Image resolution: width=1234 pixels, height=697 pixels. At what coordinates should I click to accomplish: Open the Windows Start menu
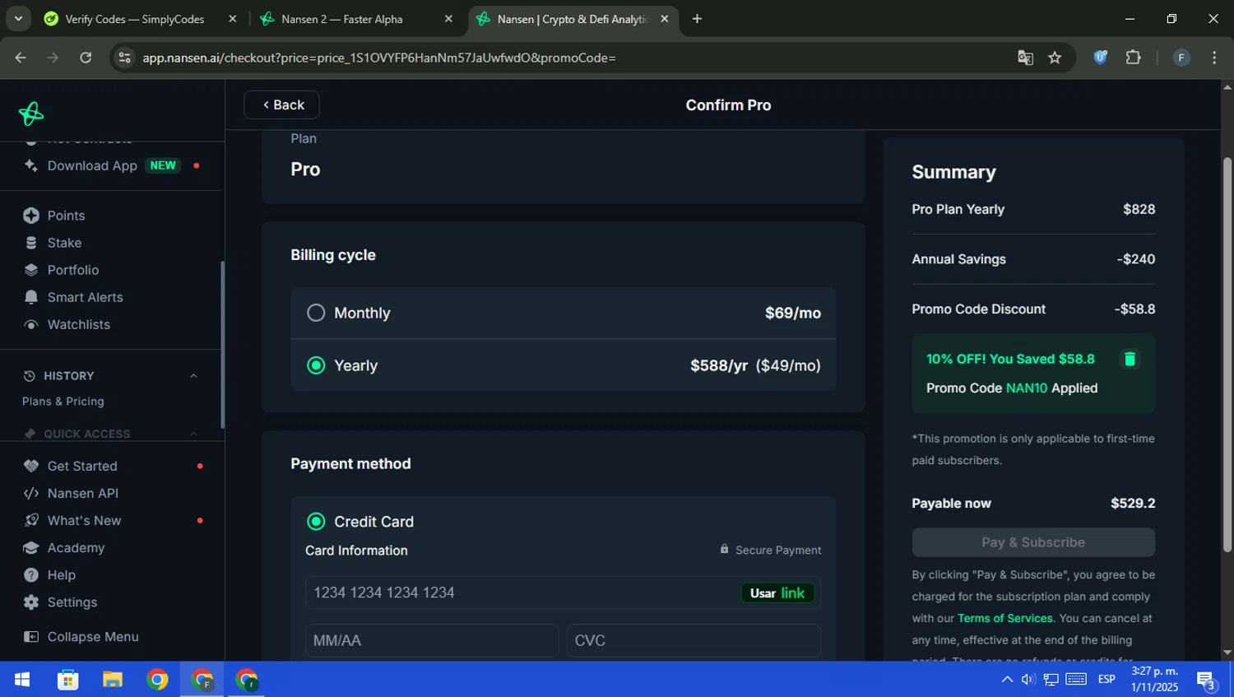tap(22, 680)
